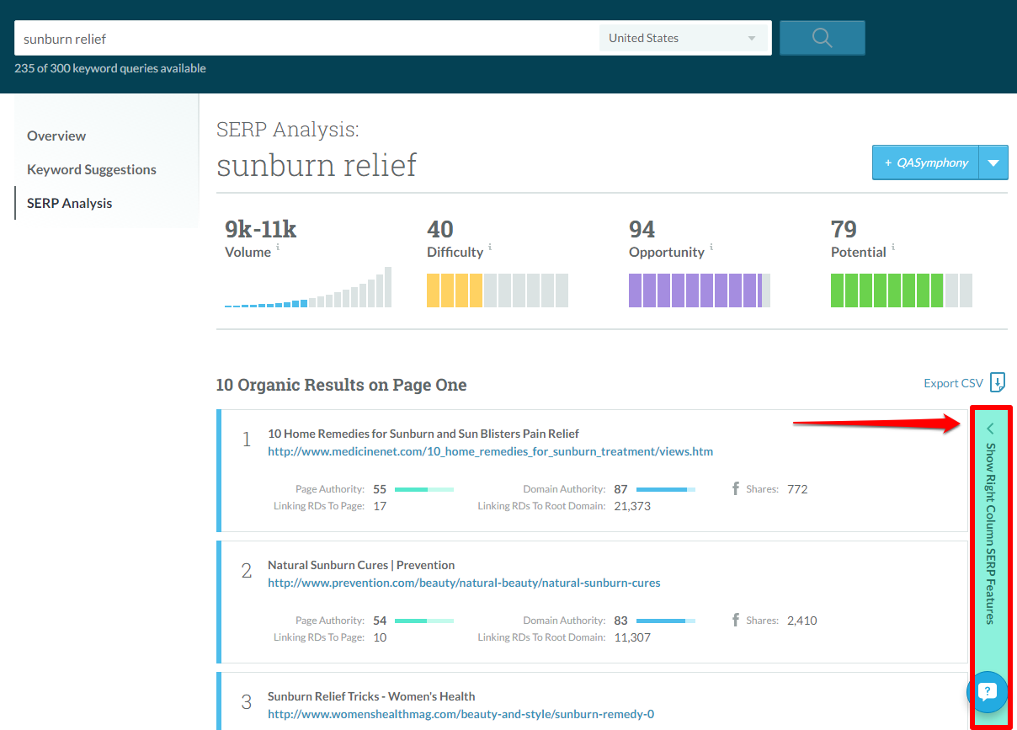Click the + QASymphony button

coord(924,162)
